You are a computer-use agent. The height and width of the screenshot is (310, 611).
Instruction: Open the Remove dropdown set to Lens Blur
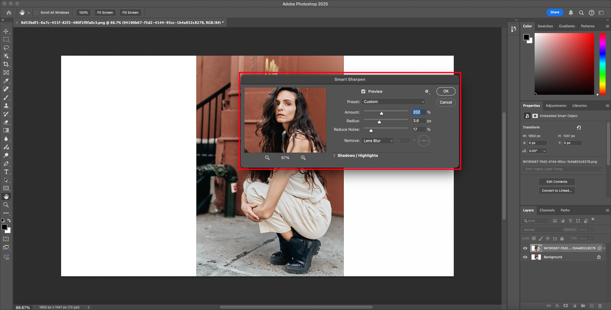378,141
